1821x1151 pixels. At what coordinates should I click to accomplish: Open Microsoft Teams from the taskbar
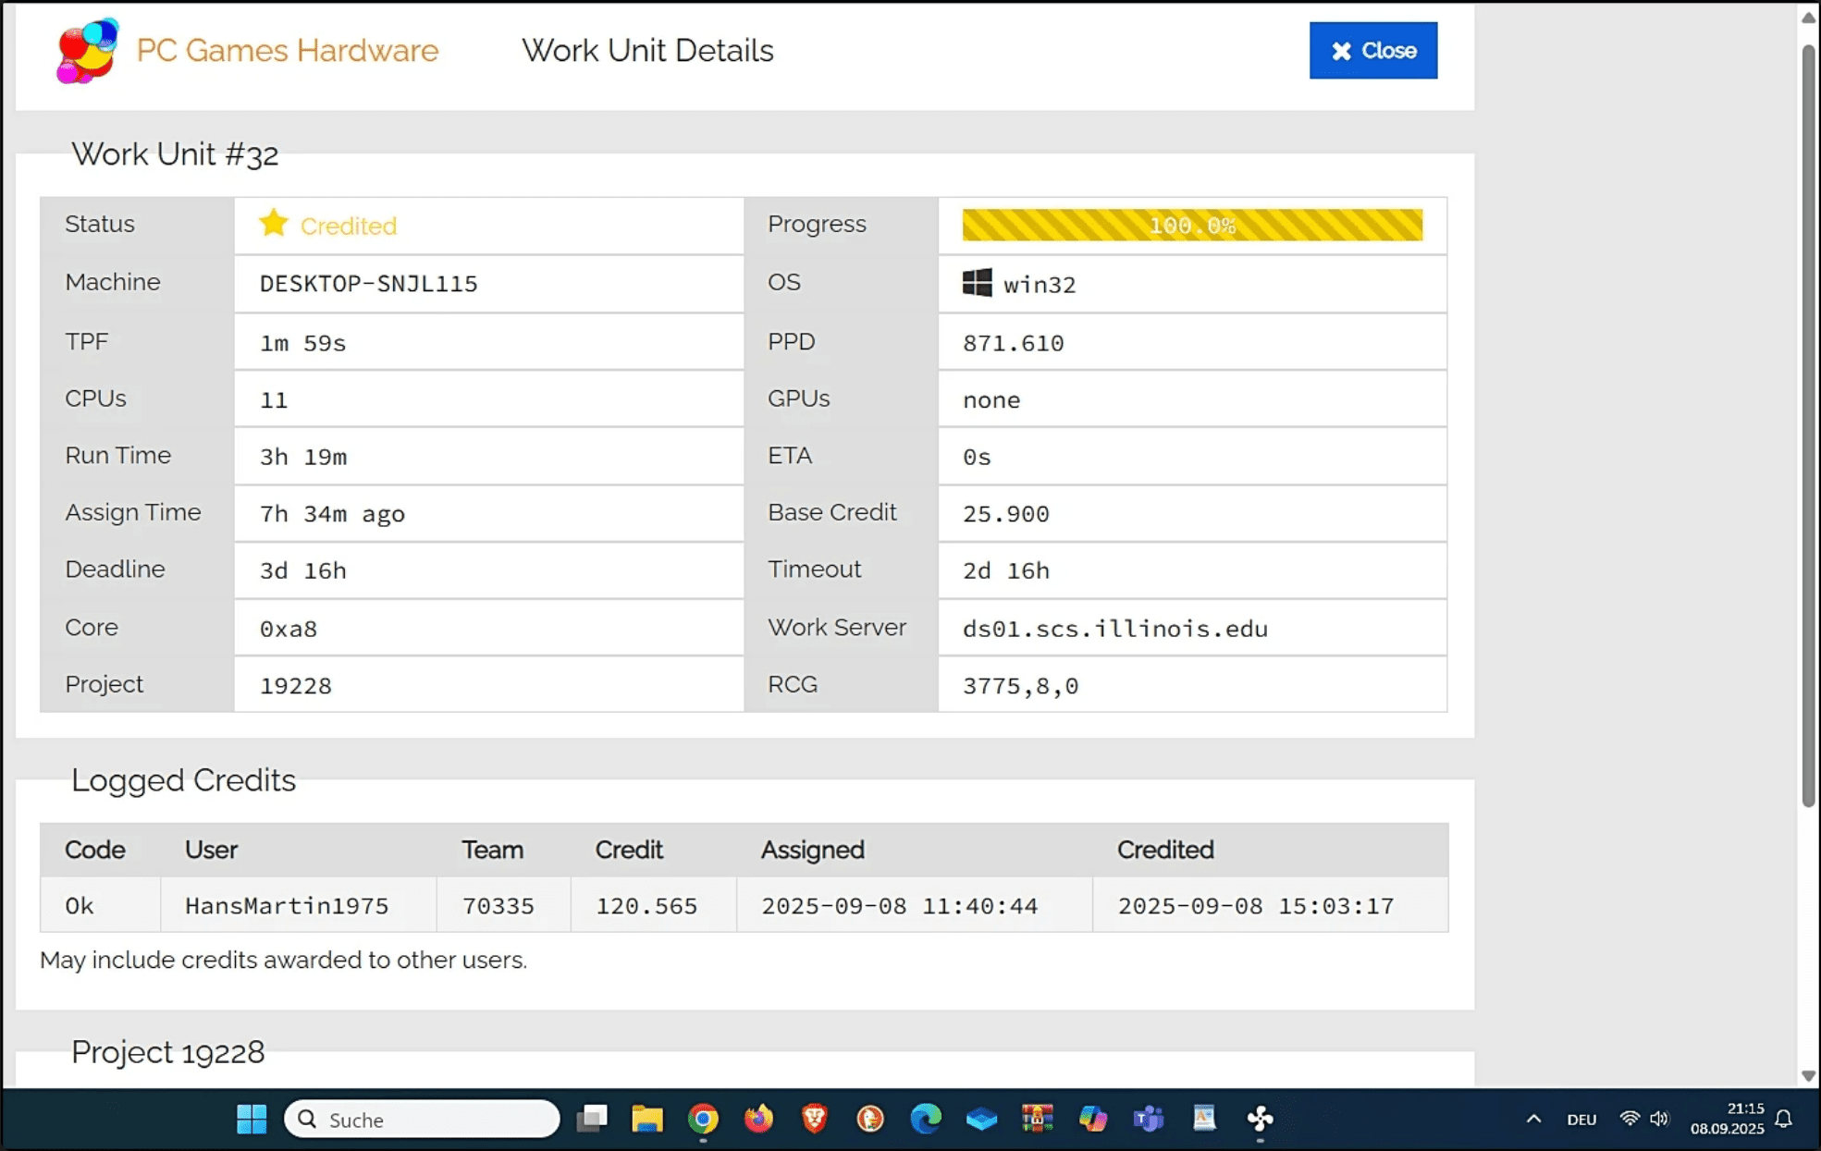tap(1149, 1119)
